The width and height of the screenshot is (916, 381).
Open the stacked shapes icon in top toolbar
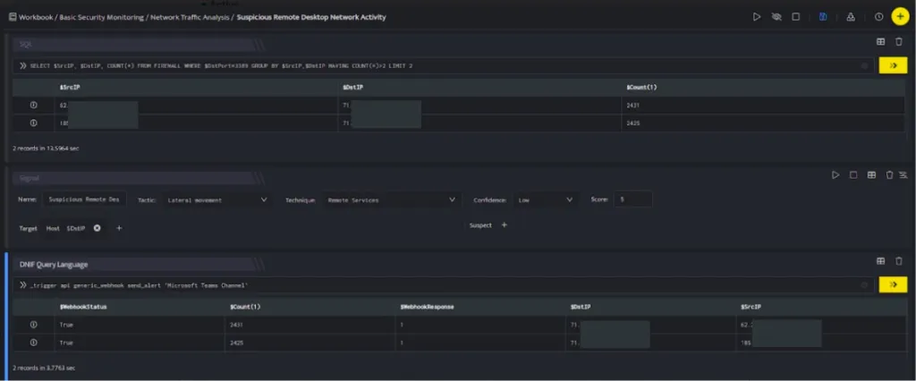(x=851, y=17)
